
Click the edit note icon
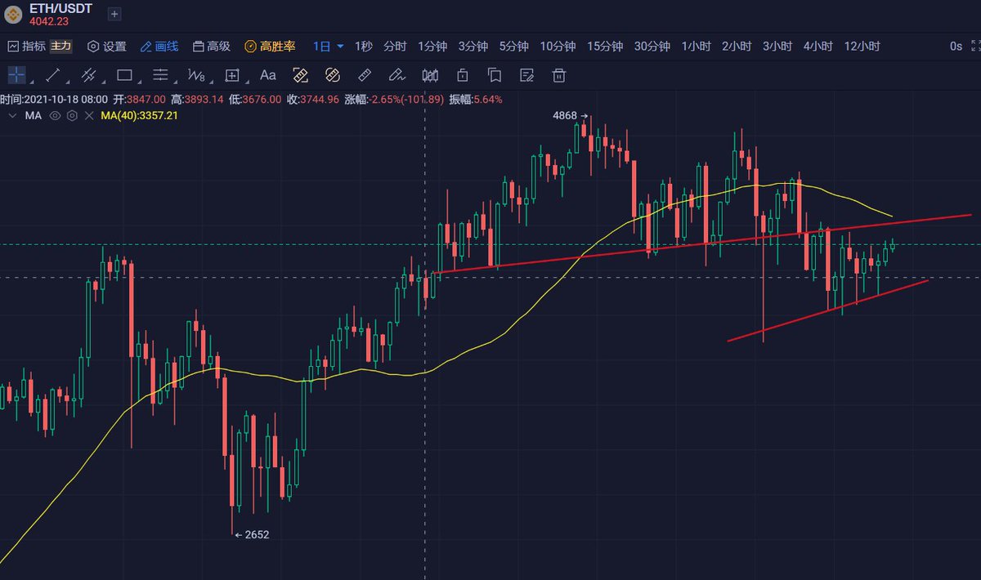527,75
